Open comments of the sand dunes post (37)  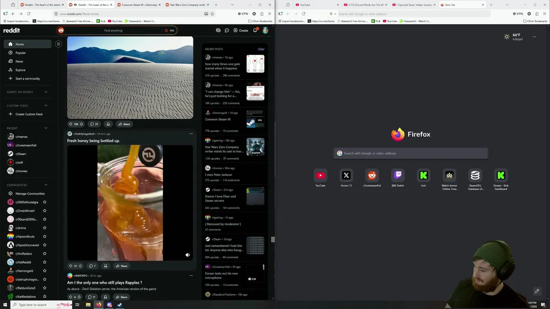click(x=94, y=124)
